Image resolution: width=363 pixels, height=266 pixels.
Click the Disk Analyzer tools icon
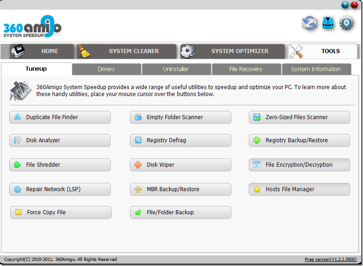pos(17,140)
